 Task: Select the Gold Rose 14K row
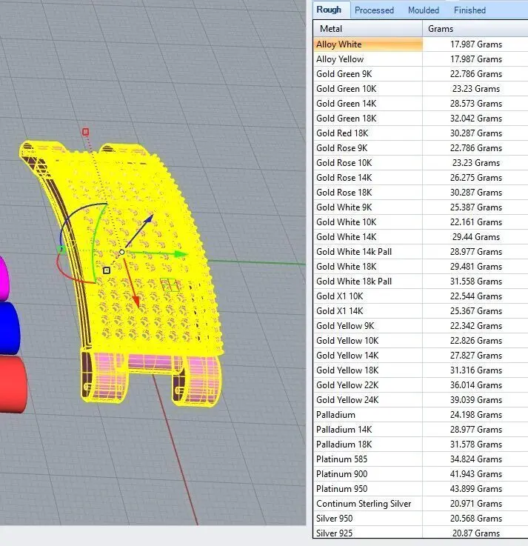(421, 178)
